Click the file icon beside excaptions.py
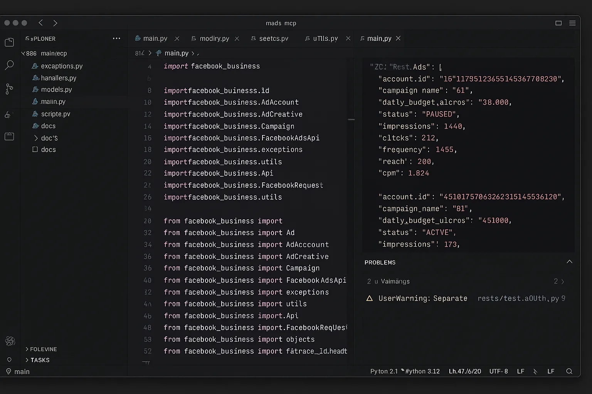The height and width of the screenshot is (394, 592). [x=35, y=66]
